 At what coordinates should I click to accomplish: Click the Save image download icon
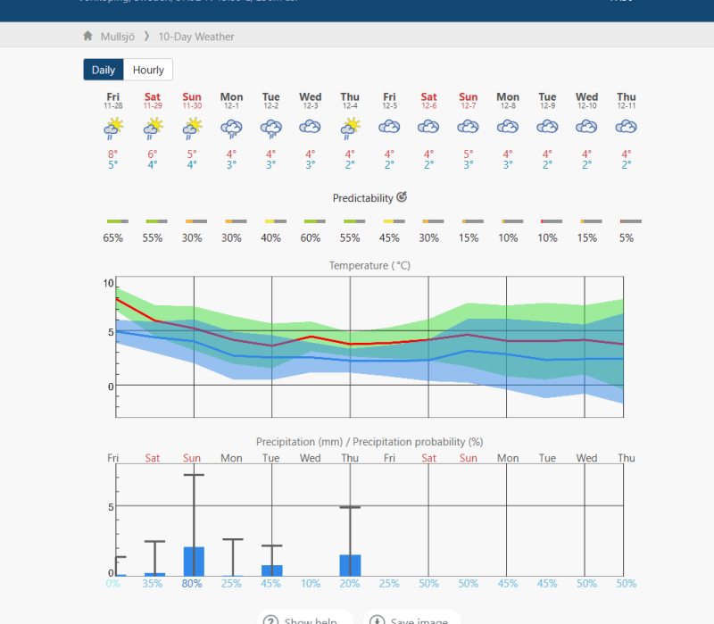[377, 620]
